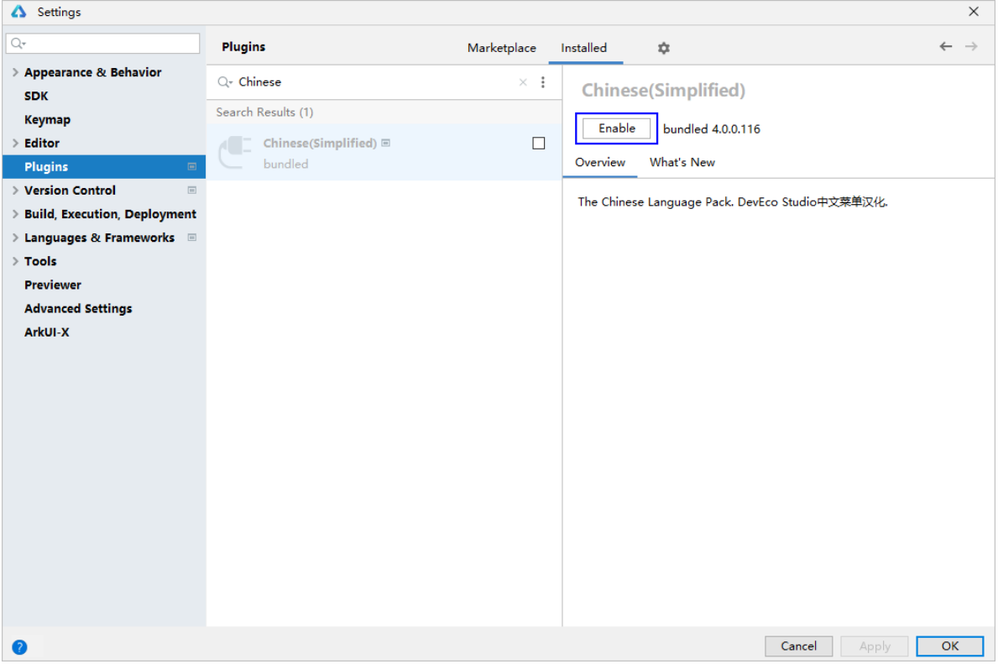Screen dimensions: 998x664
Task: Select Keymap in settings tree
Action: point(47,120)
